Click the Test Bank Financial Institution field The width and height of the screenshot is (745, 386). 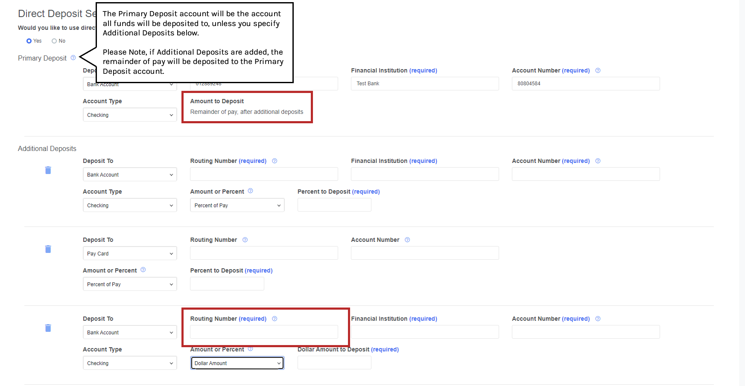(x=424, y=84)
